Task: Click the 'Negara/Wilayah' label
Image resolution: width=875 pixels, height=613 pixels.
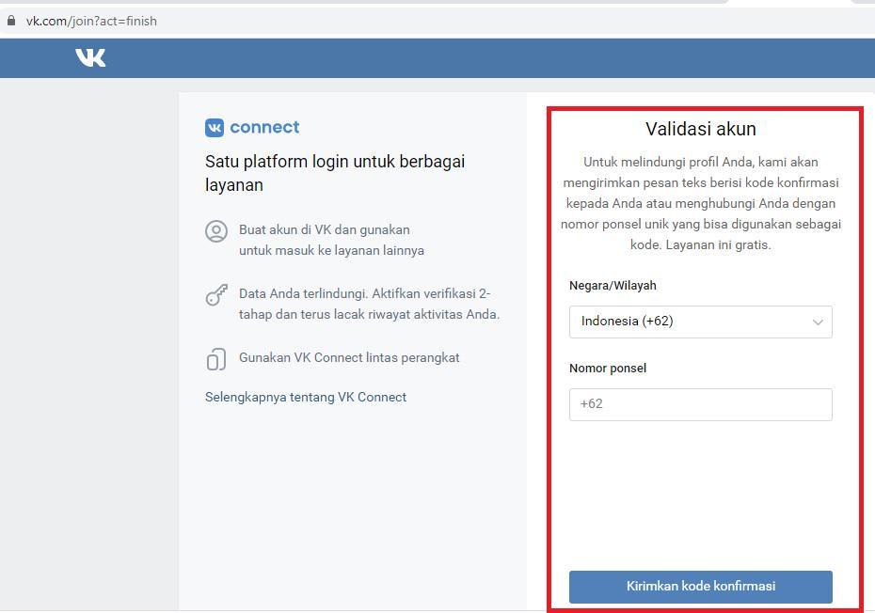Action: coord(612,286)
